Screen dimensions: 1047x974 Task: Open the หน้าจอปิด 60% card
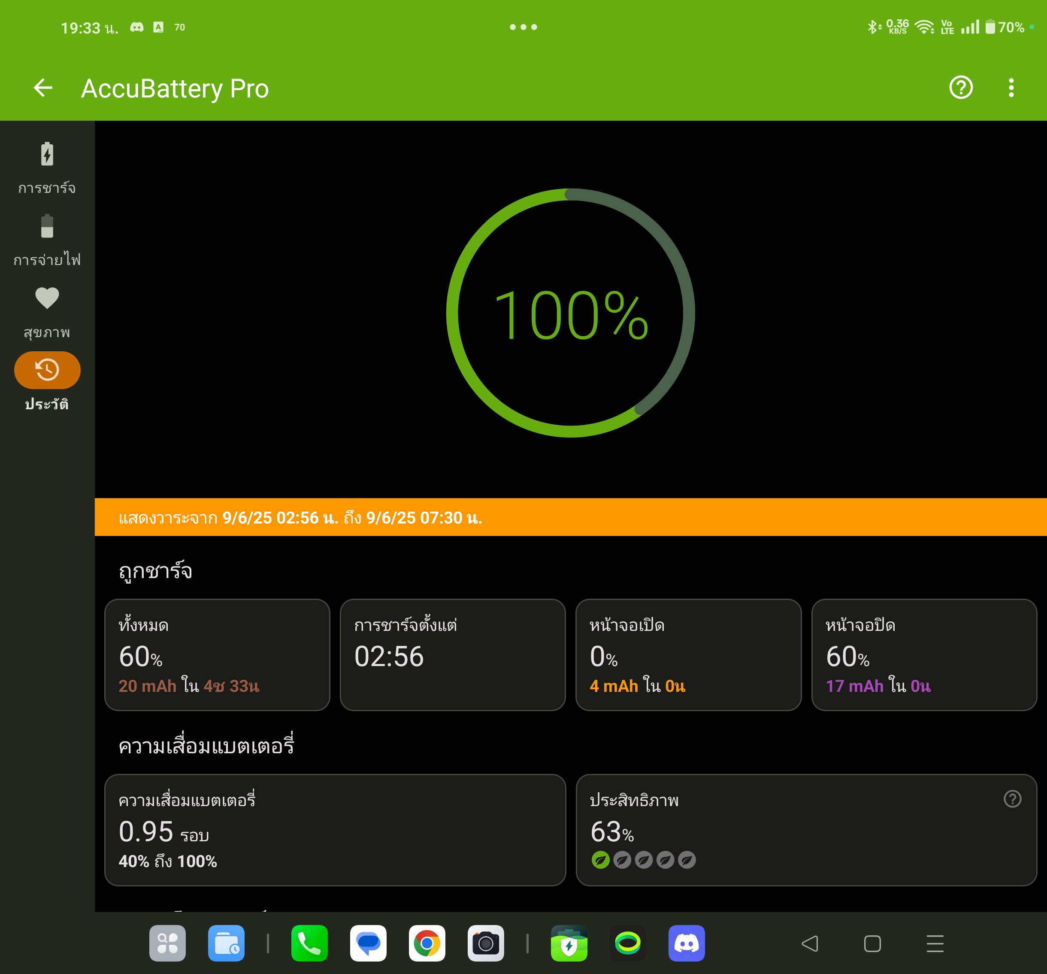[924, 654]
